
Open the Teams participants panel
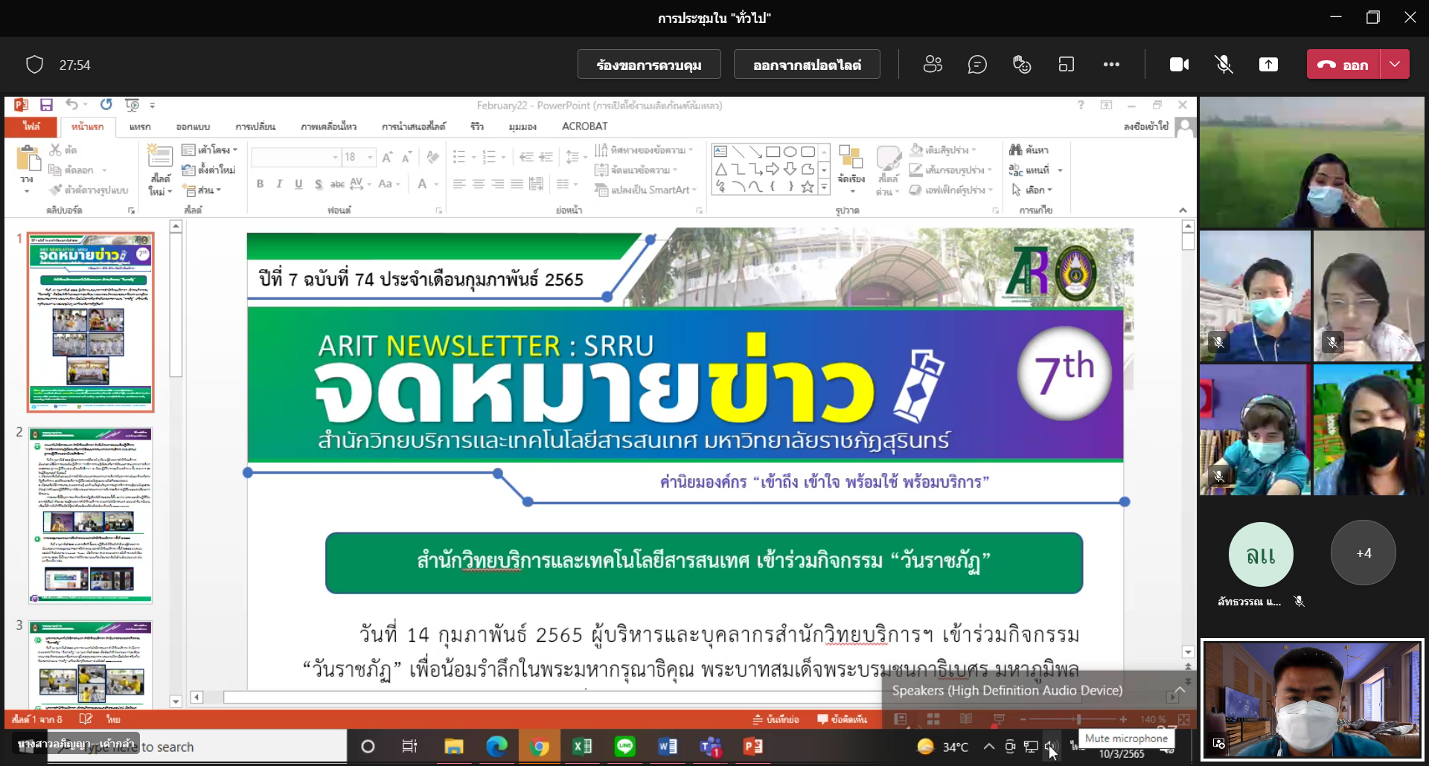pyautogui.click(x=933, y=65)
